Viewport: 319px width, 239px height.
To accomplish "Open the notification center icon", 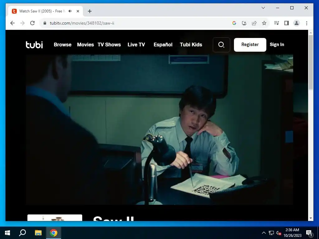I will click(x=309, y=233).
